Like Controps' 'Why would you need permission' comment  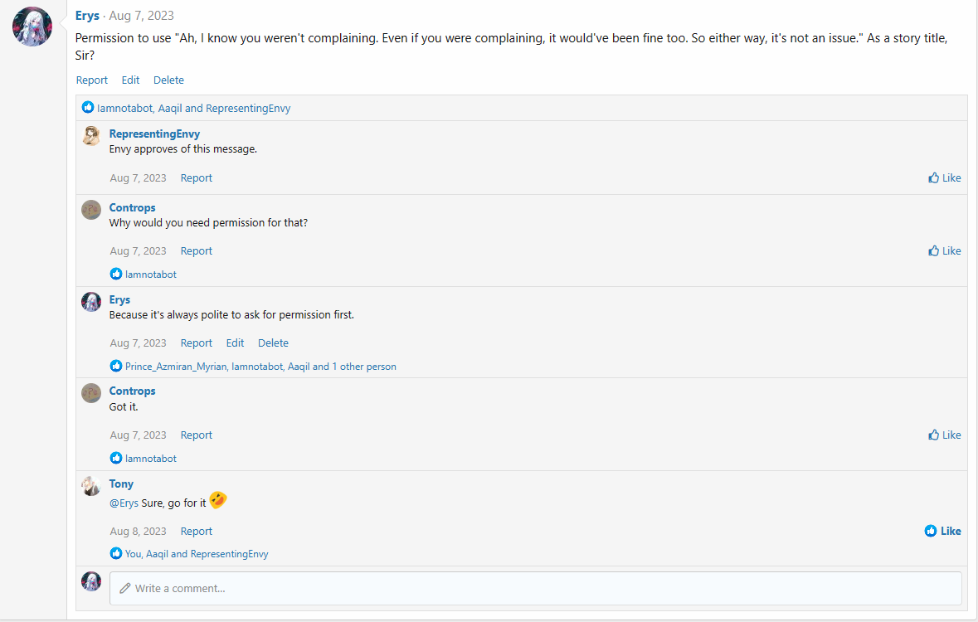point(944,250)
